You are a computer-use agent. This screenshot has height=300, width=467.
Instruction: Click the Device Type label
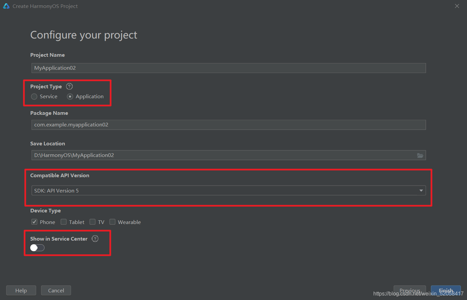click(x=46, y=211)
